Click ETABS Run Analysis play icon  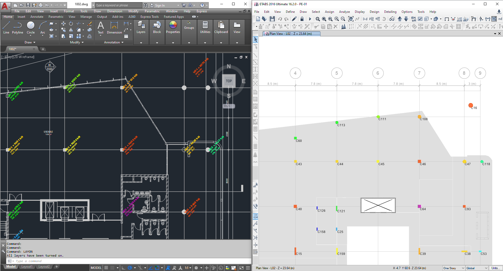tap(310, 19)
